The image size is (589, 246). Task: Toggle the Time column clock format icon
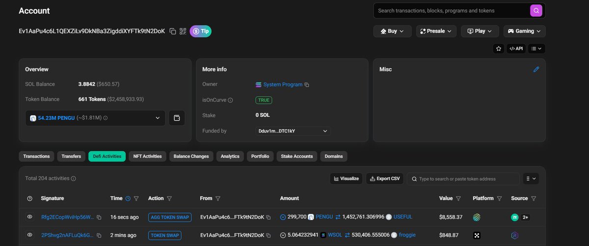[x=128, y=198]
